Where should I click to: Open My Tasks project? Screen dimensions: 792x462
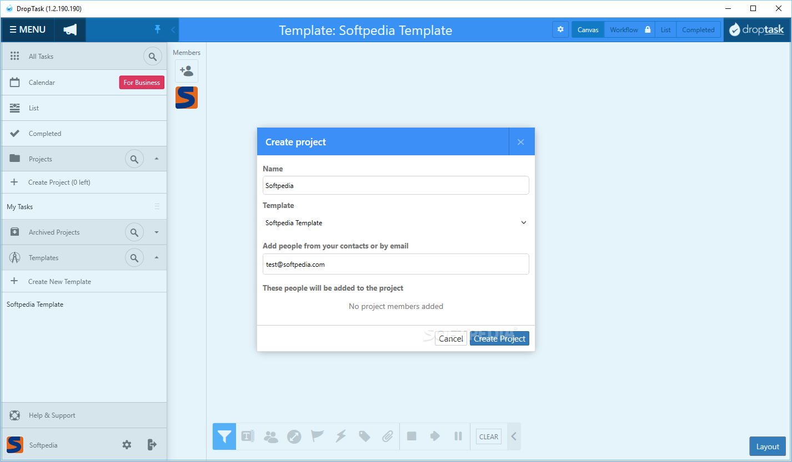(x=20, y=207)
